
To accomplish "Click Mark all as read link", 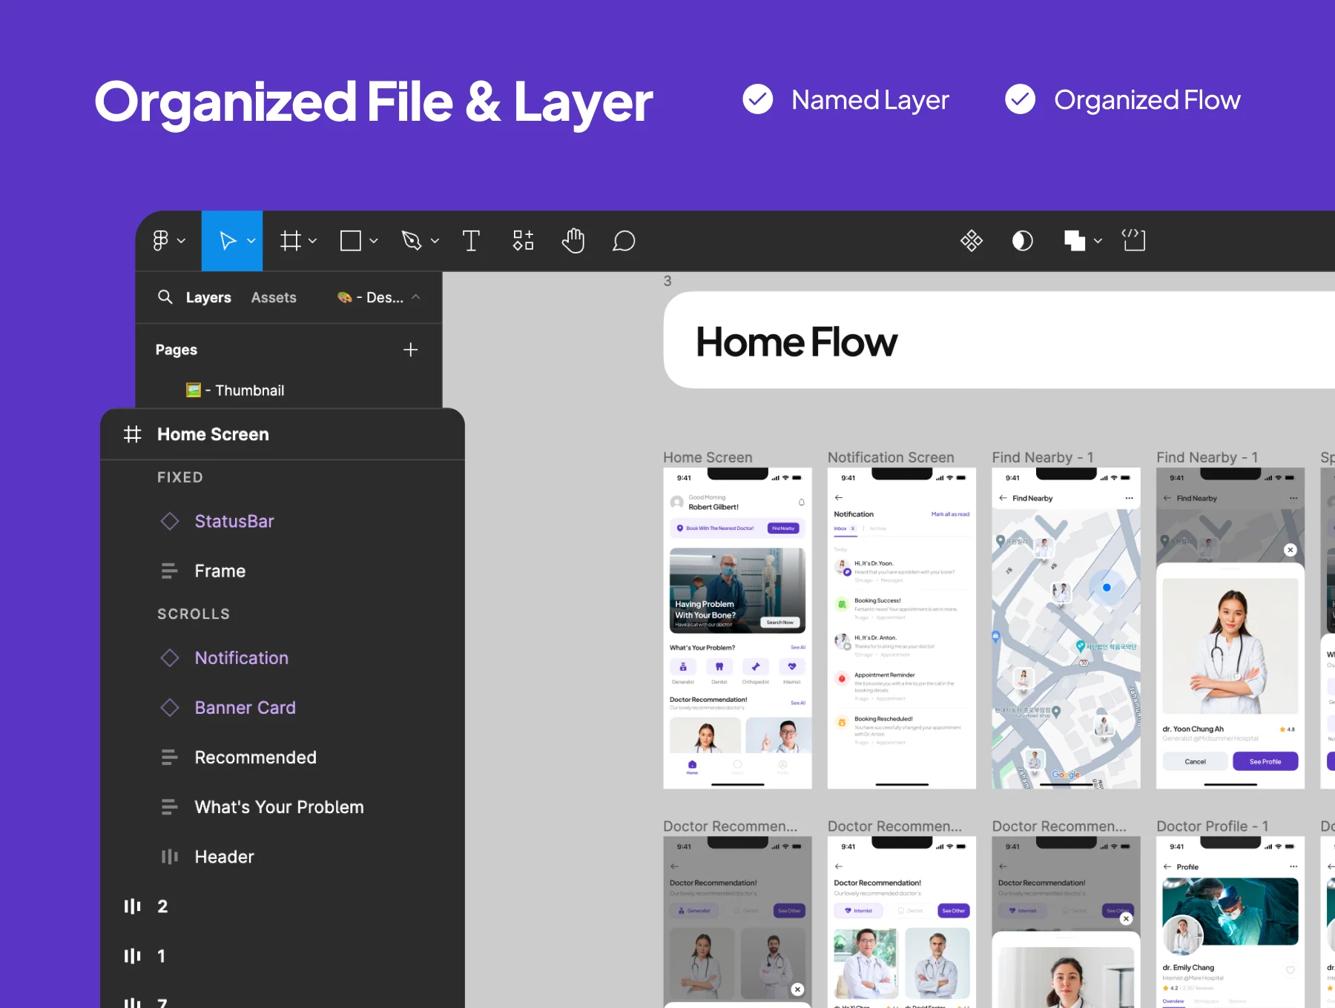I will 950,514.
